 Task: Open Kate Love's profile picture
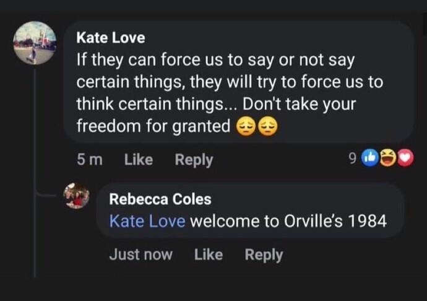pyautogui.click(x=35, y=43)
